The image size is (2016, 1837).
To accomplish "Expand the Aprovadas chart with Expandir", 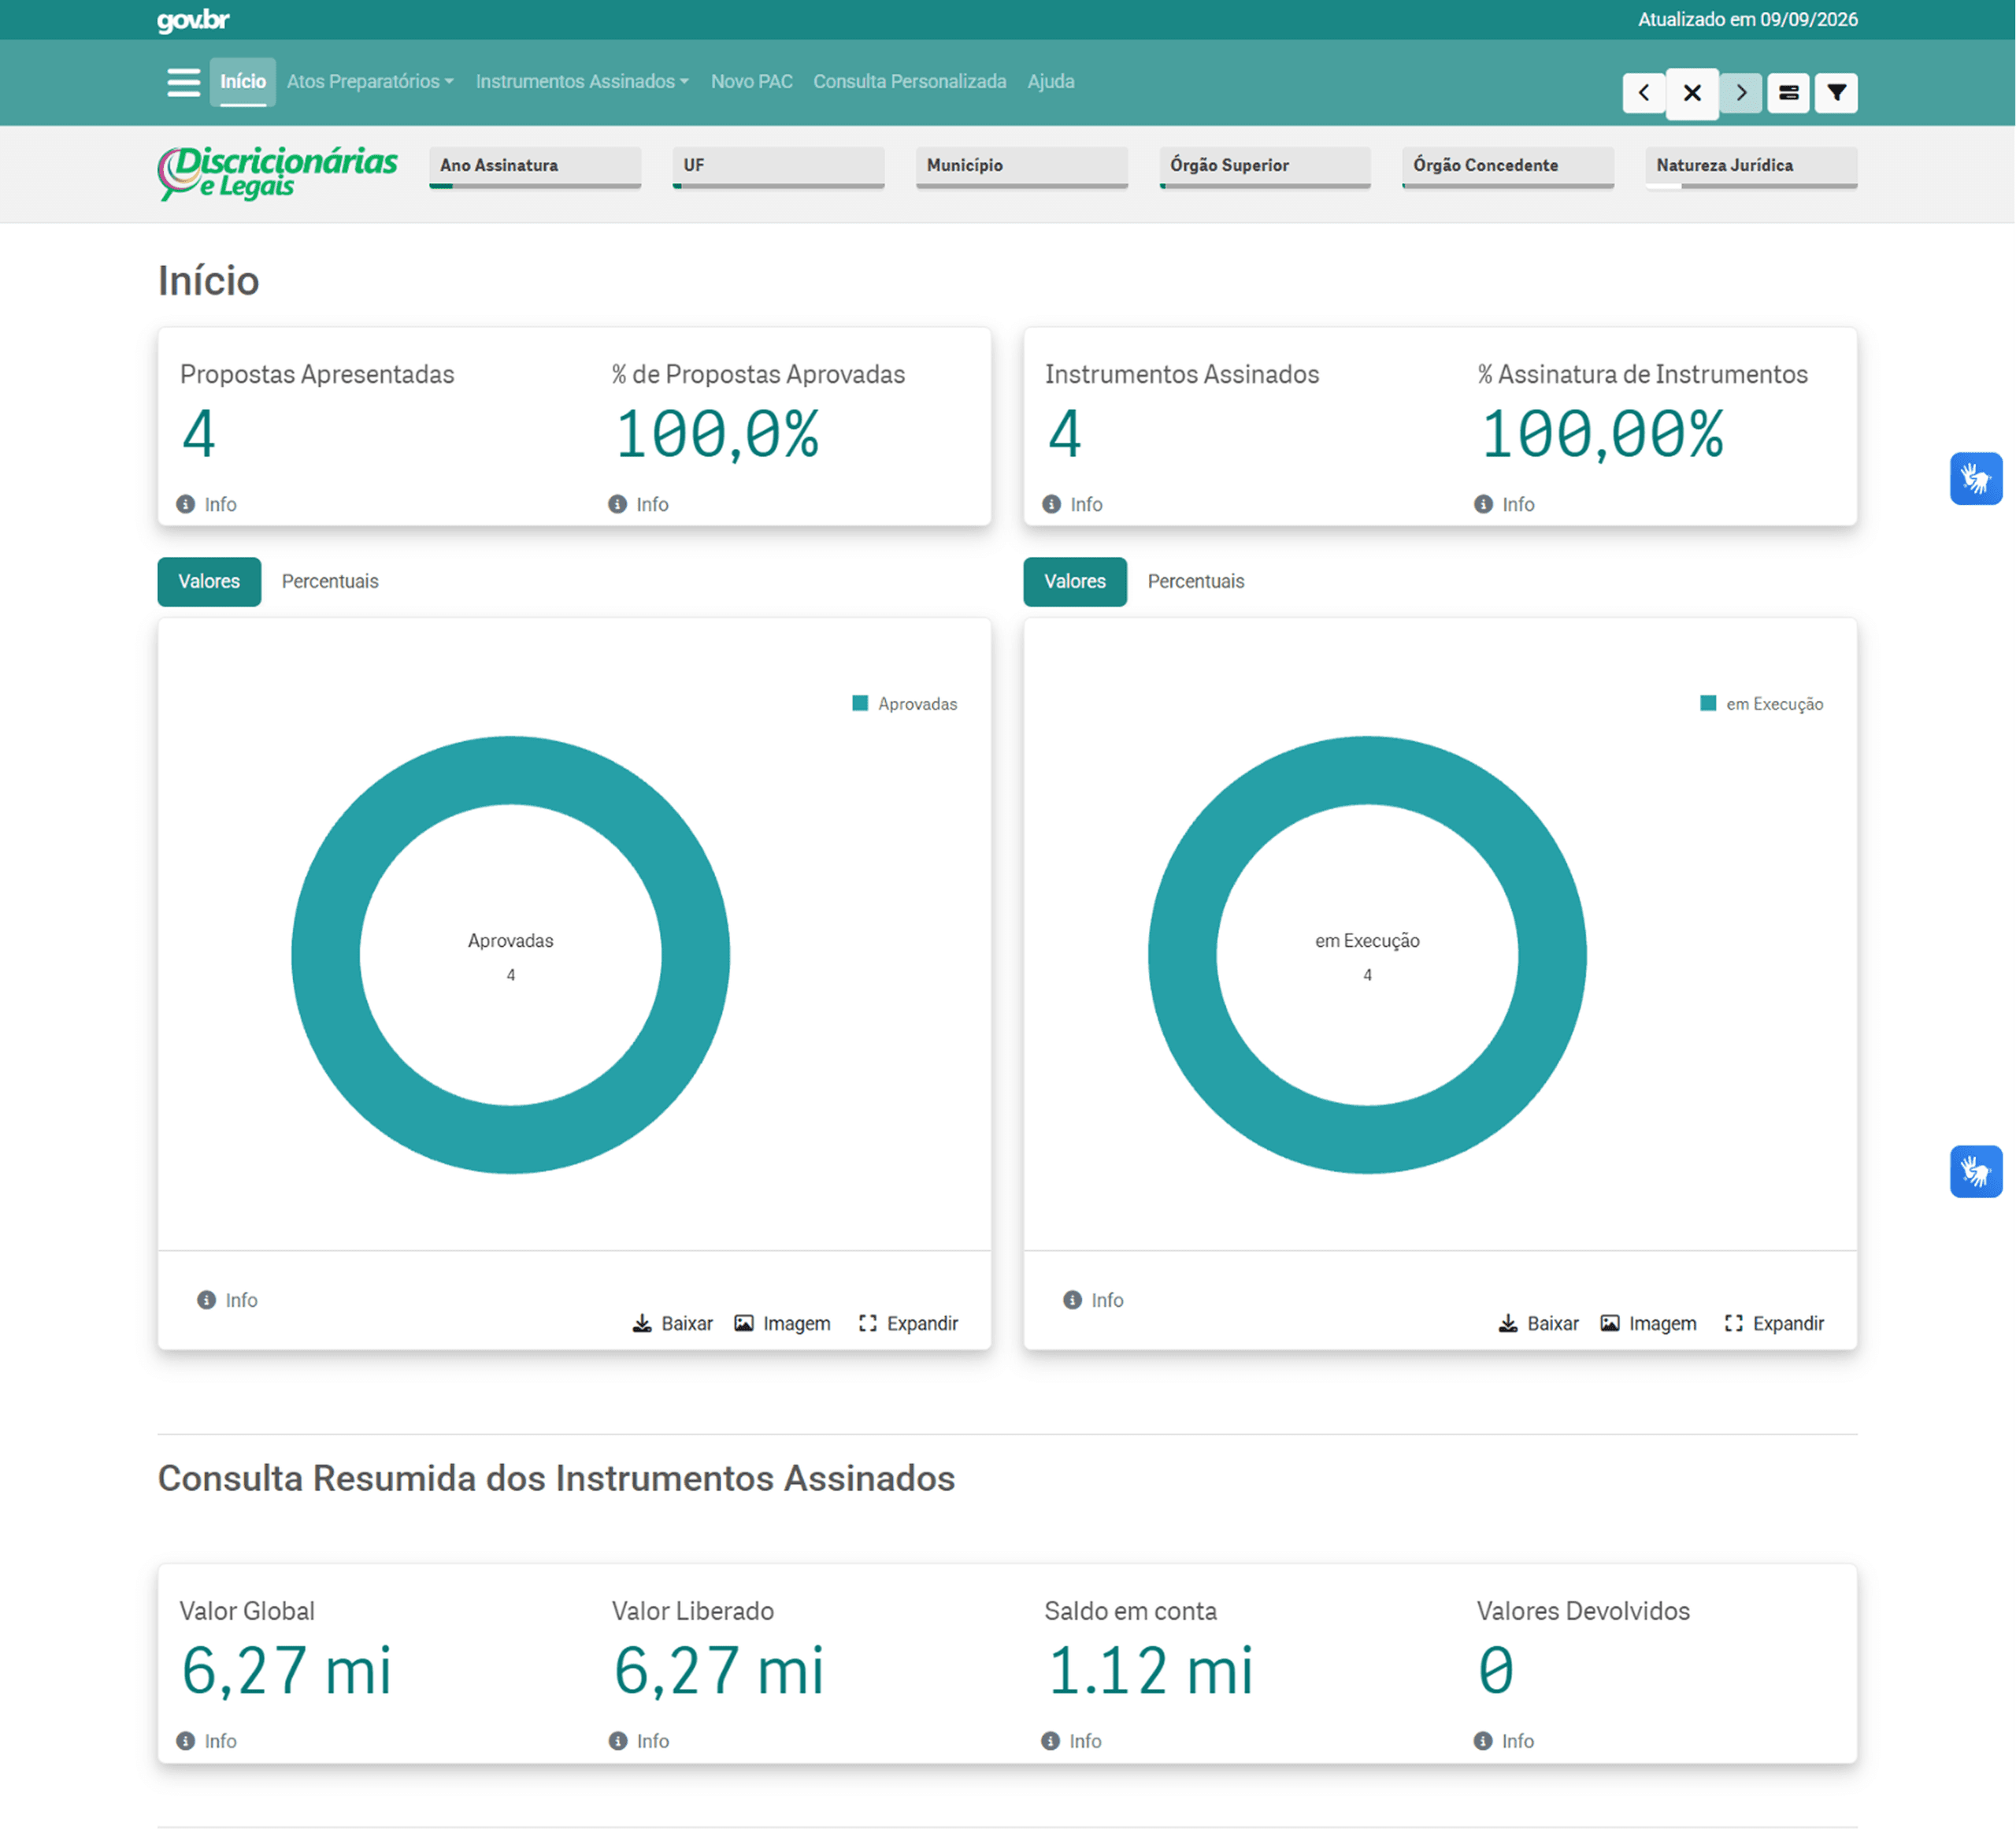I will (908, 1323).
